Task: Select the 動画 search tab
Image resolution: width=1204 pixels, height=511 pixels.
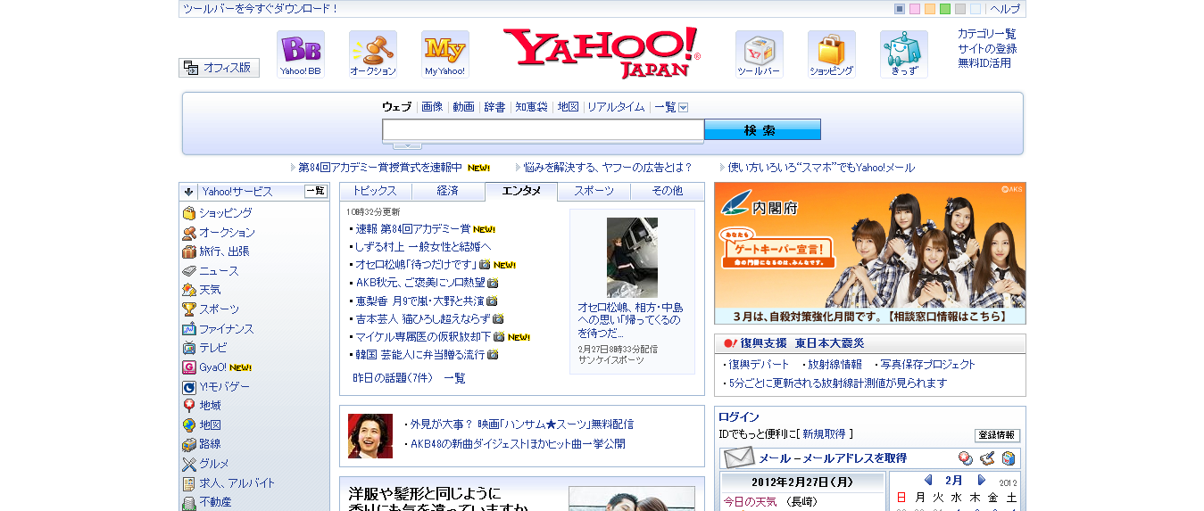Action: tap(463, 107)
